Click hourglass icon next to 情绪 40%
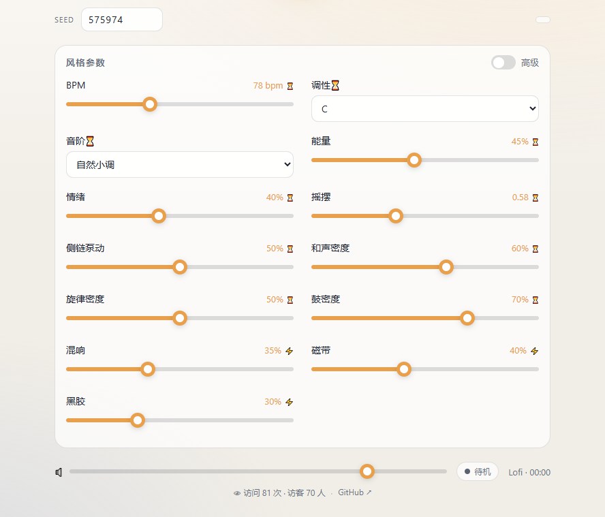 point(290,198)
